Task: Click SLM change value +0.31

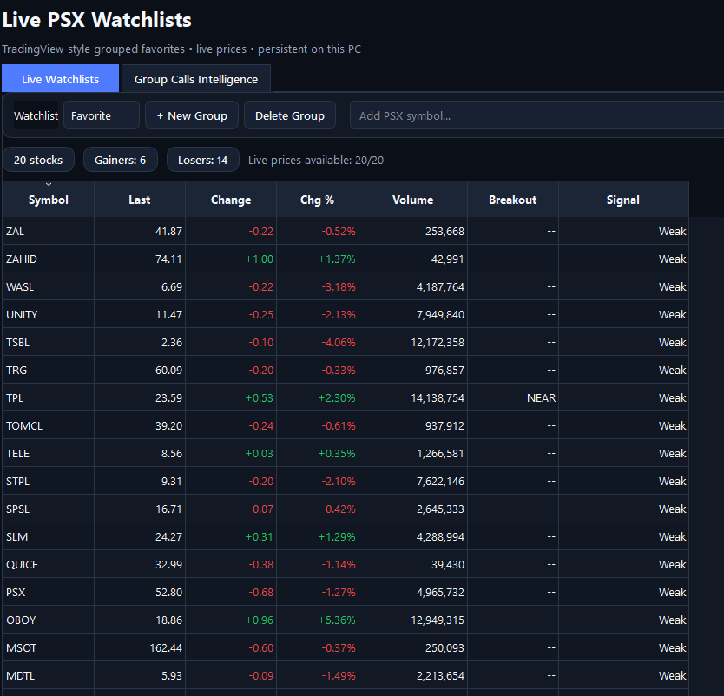Action: (x=259, y=536)
